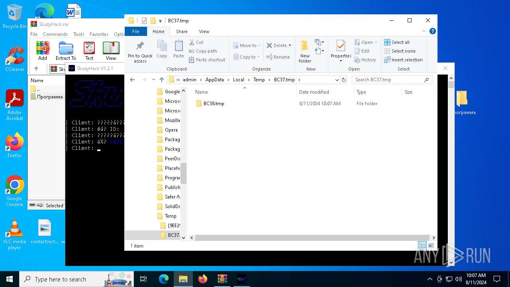Click the horizontal scrollbar in file list
This screenshot has height=287, width=510.
click(312, 238)
